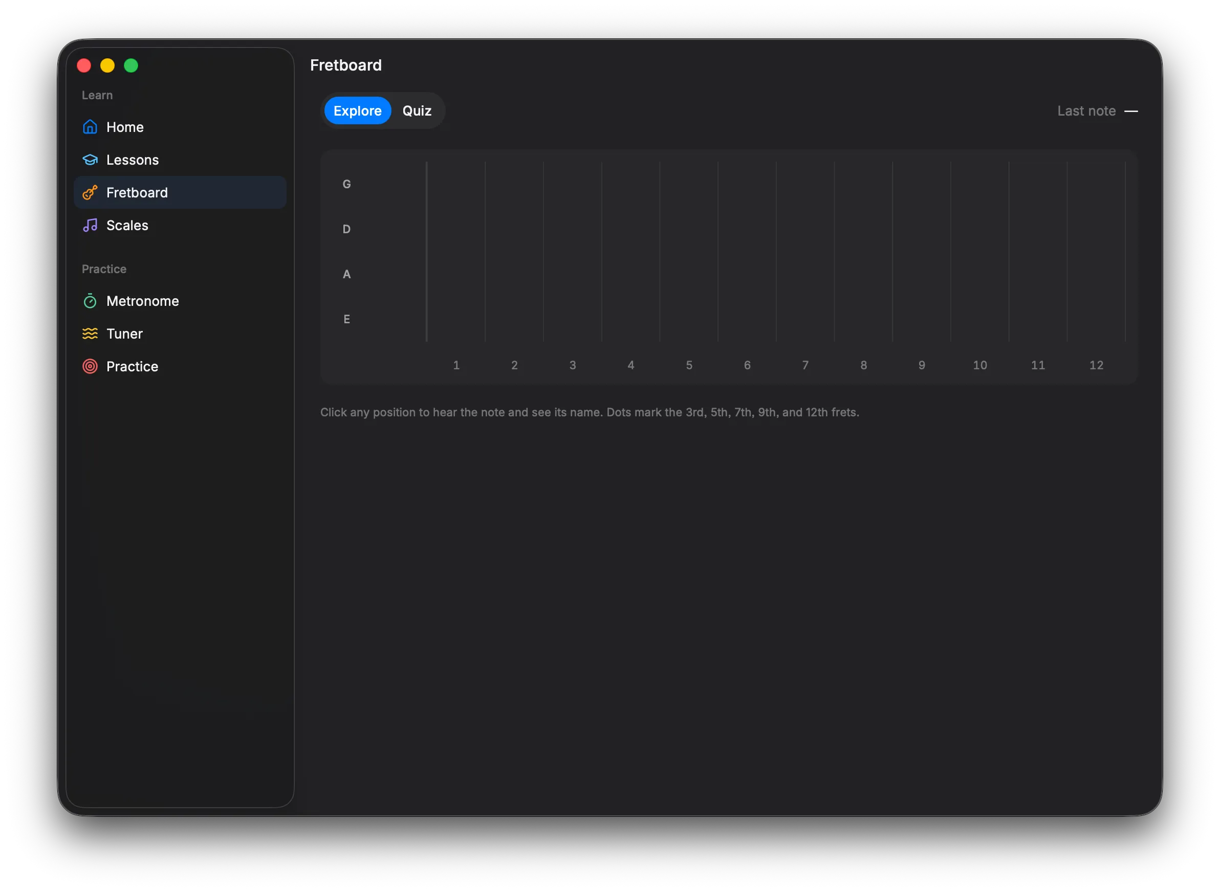The height and width of the screenshot is (892, 1220).
Task: Click the fretboard instruction hint text
Action: [590, 413]
